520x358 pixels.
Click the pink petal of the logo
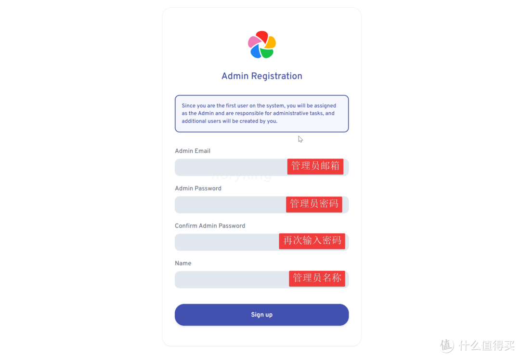pos(253,42)
